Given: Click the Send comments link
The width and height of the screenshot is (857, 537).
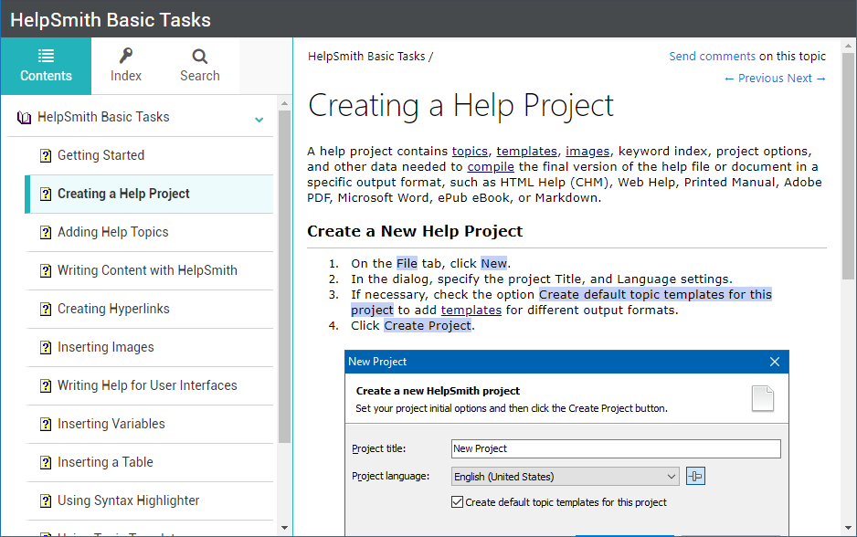Looking at the screenshot, I should pyautogui.click(x=712, y=57).
